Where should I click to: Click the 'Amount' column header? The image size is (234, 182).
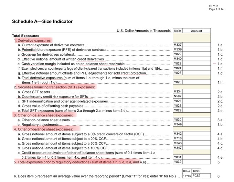pyautogui.click(x=196, y=31)
